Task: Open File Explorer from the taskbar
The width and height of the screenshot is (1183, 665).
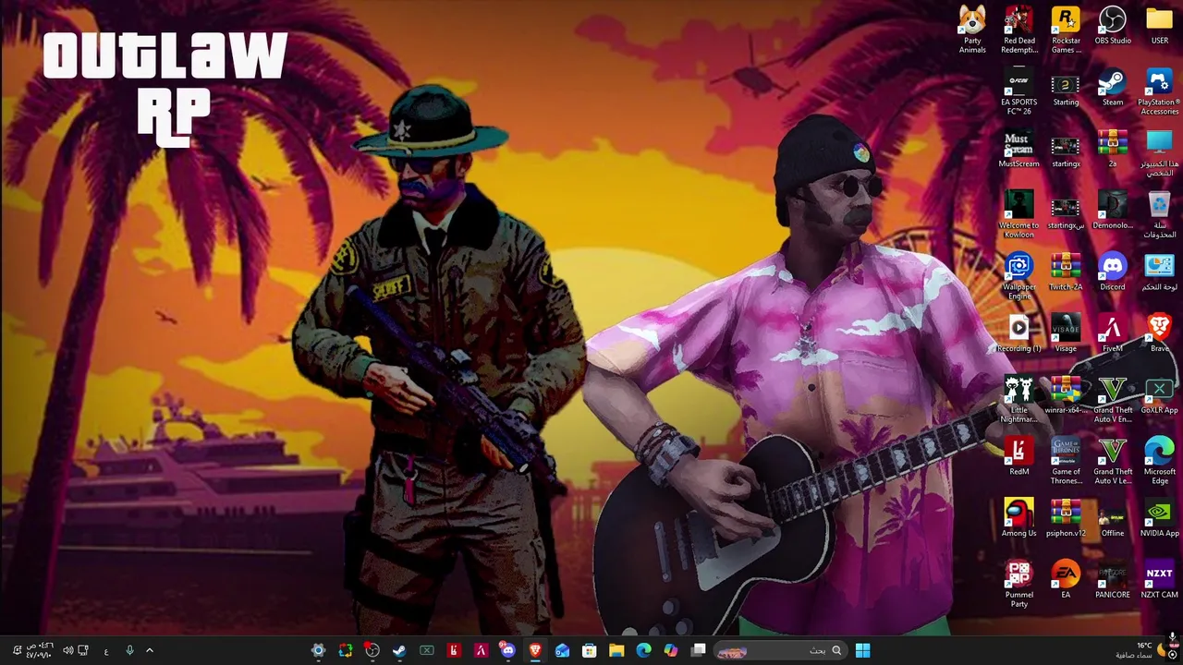Action: 616,650
